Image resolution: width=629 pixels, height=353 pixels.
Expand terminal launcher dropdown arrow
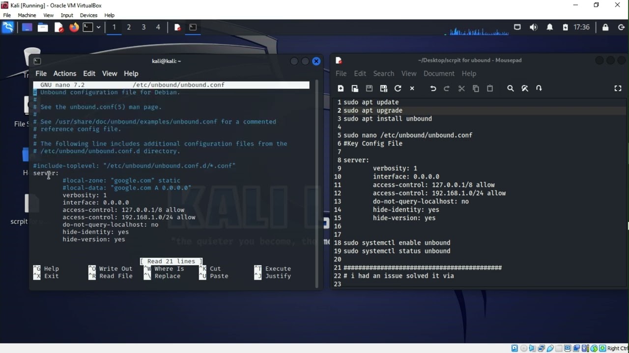pos(98,27)
